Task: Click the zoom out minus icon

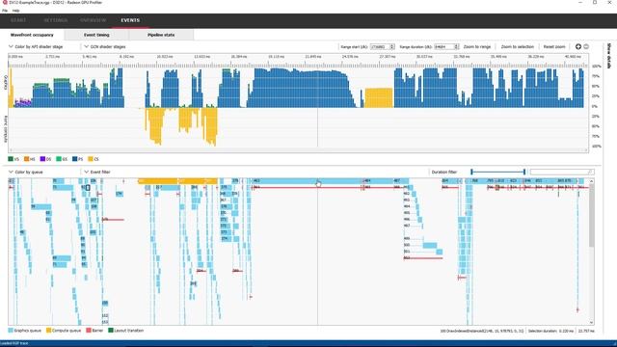Action: point(586,47)
